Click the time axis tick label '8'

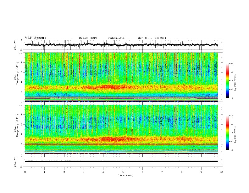pyautogui.click(x=182, y=172)
